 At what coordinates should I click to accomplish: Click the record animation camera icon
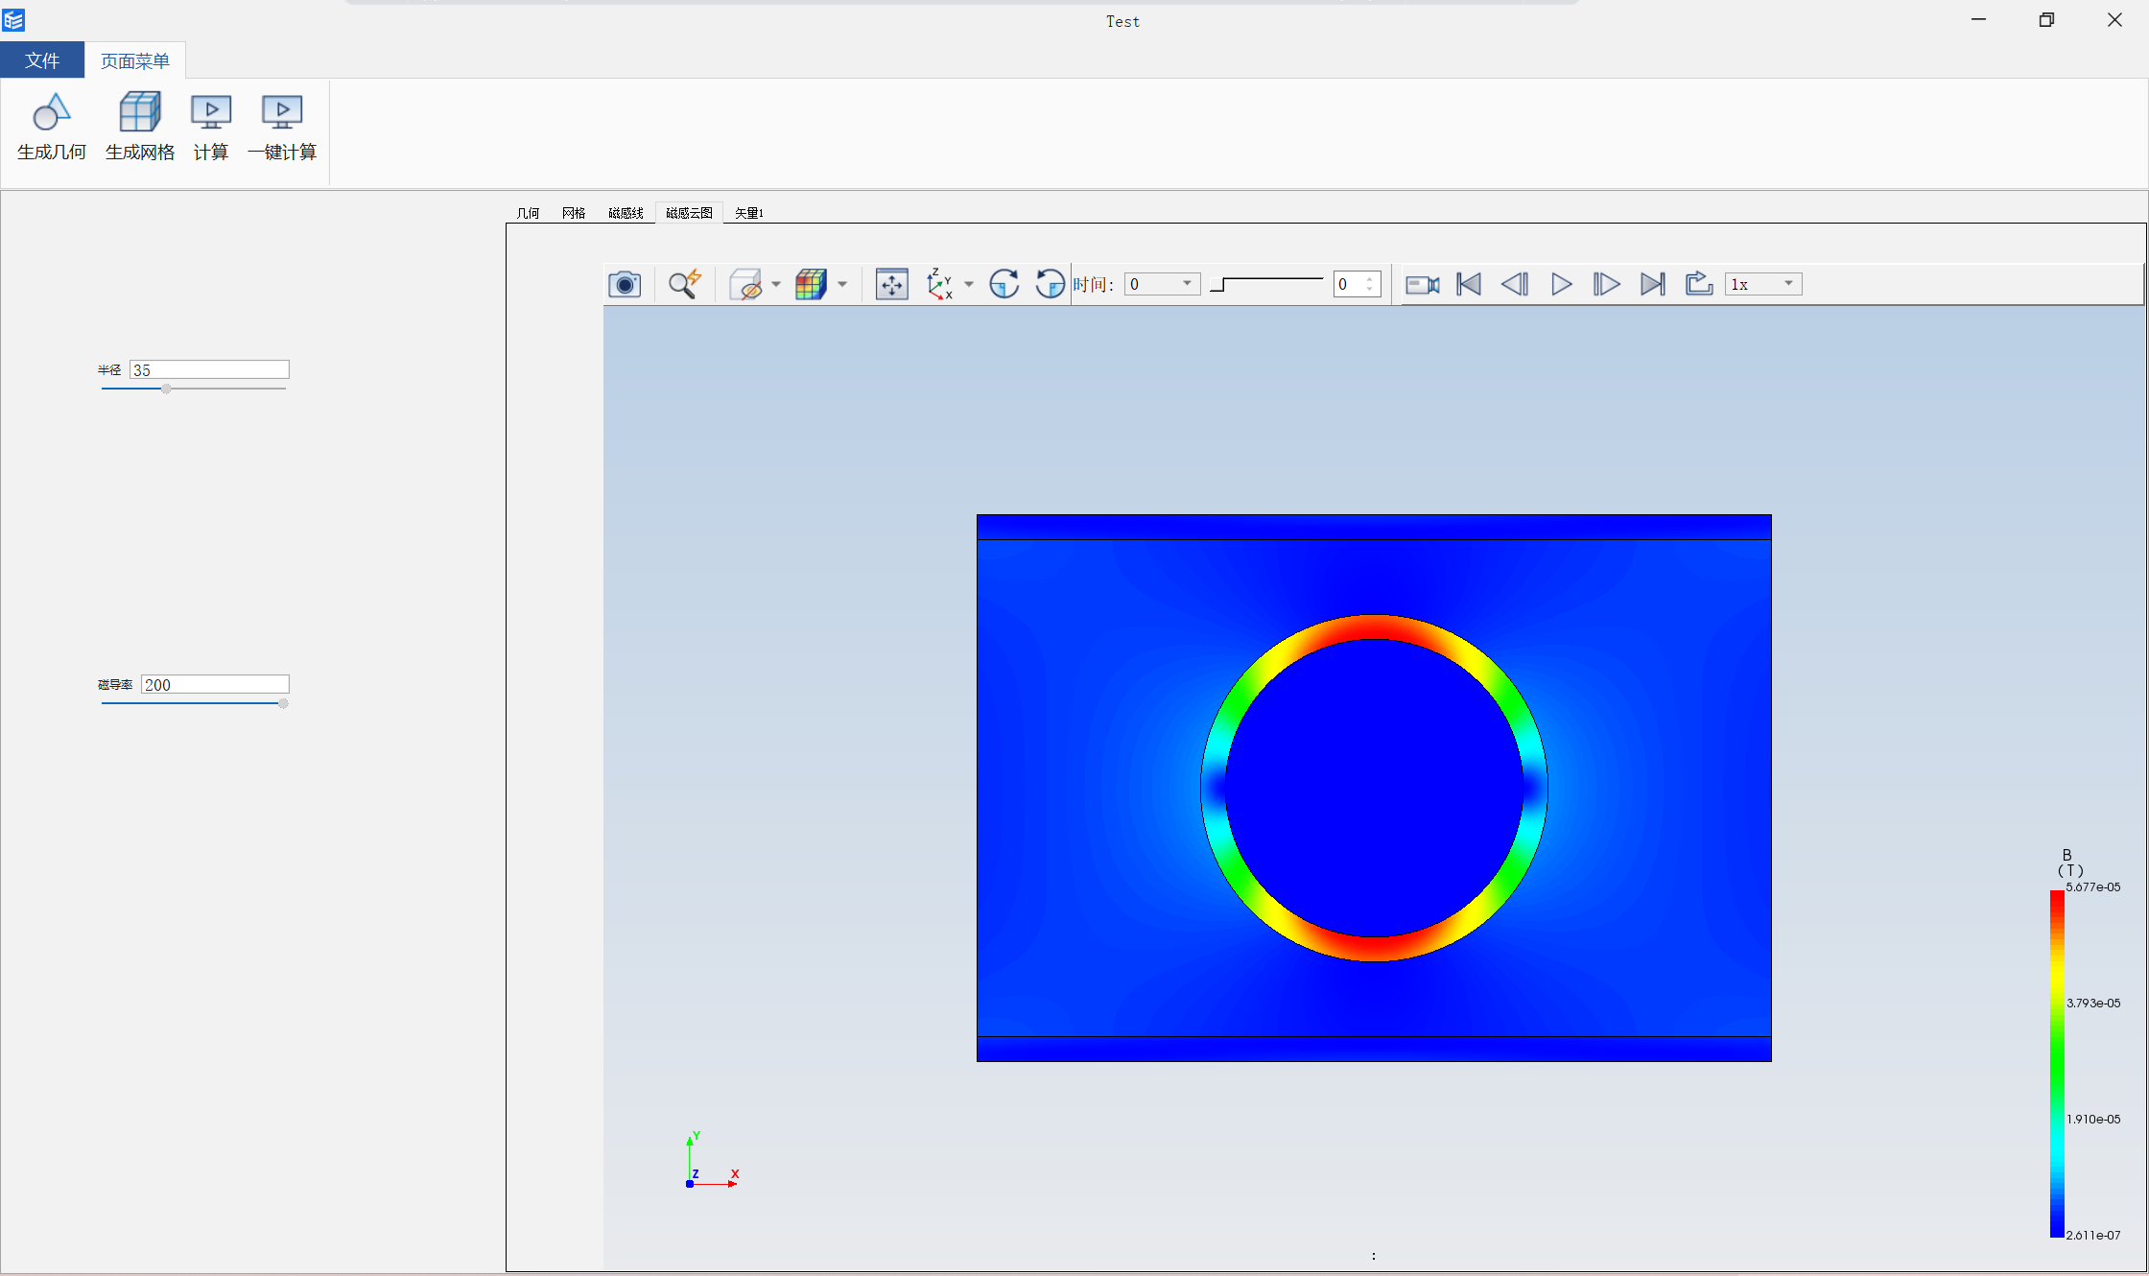point(1423,285)
